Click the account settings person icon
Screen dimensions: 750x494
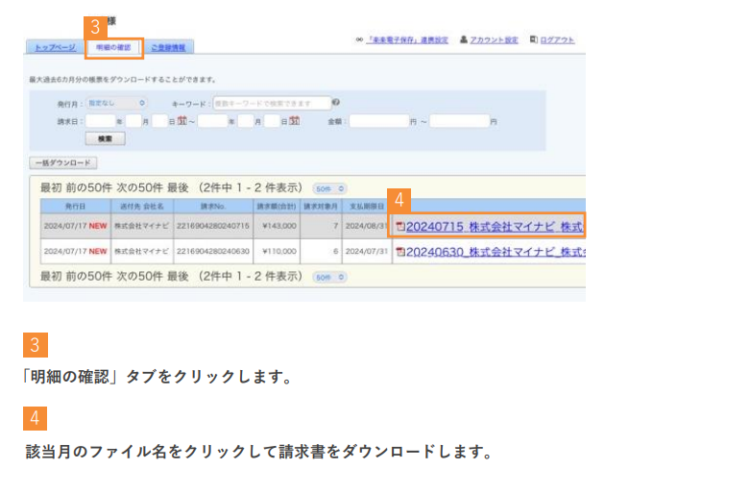coord(464,40)
